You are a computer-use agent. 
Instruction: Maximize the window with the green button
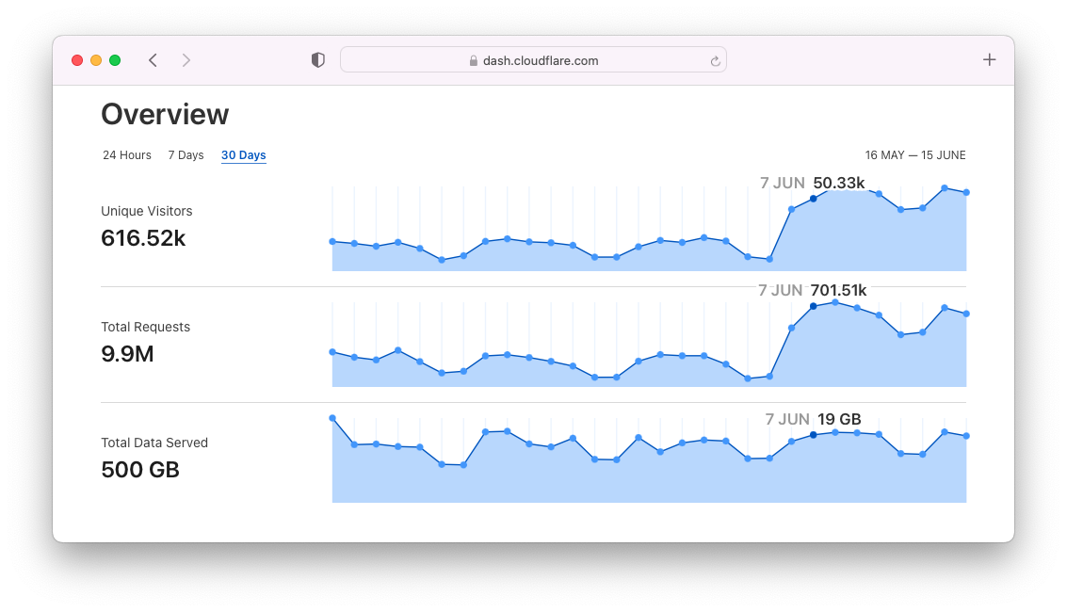pos(115,60)
